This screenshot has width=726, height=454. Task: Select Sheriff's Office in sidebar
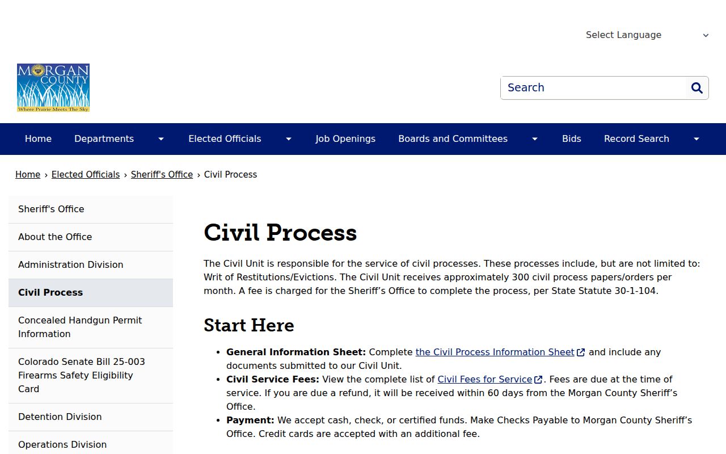click(x=91, y=209)
